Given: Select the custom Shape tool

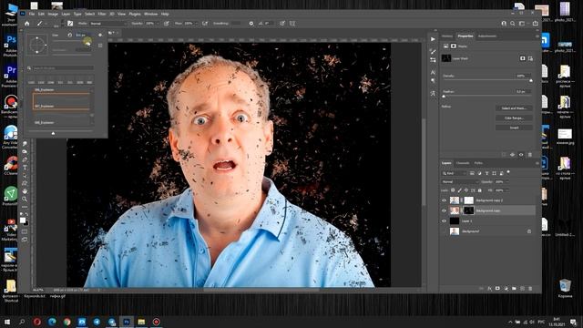Looking at the screenshot, I should point(25,183).
